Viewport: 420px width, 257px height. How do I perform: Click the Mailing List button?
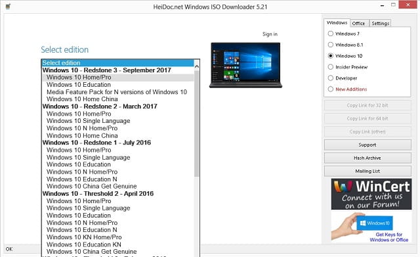coord(367,171)
